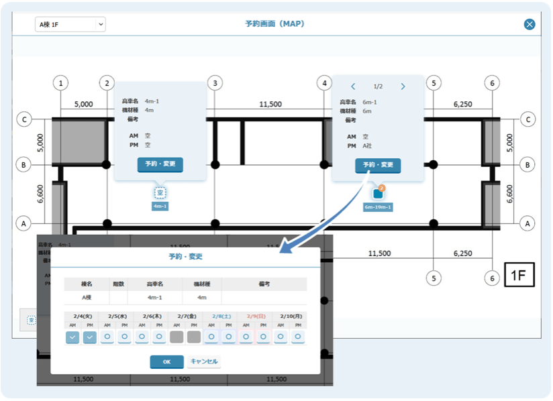Close the map reservation screen with the X

tap(530, 25)
